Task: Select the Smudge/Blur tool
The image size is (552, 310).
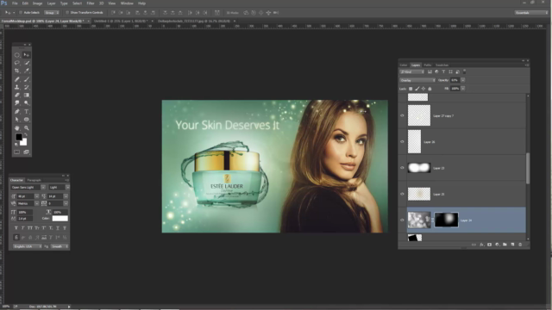Action: tap(17, 103)
